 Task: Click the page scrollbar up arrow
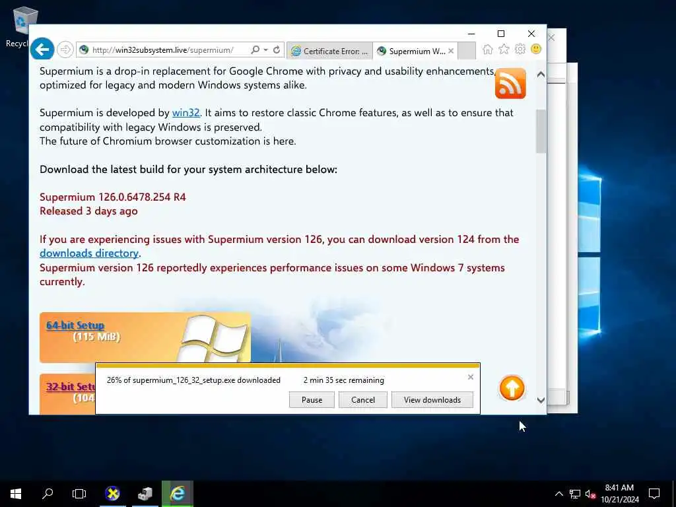click(x=541, y=75)
